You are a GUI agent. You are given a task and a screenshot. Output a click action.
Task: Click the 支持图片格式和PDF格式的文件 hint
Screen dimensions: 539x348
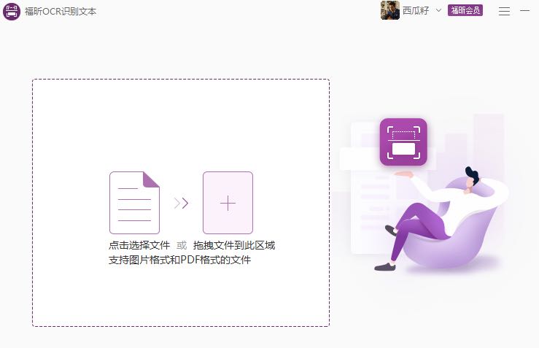(x=179, y=260)
